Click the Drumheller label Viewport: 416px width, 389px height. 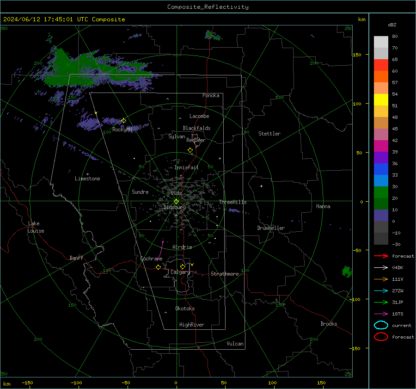(271, 228)
